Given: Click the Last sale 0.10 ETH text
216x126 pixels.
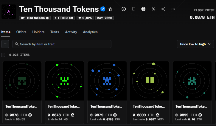Looking at the screenshot, I should click(189, 119).
